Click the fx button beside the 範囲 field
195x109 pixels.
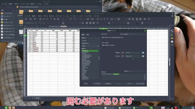122,53
